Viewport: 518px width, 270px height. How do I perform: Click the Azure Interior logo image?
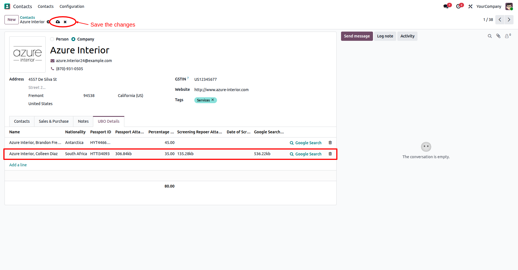(27, 55)
